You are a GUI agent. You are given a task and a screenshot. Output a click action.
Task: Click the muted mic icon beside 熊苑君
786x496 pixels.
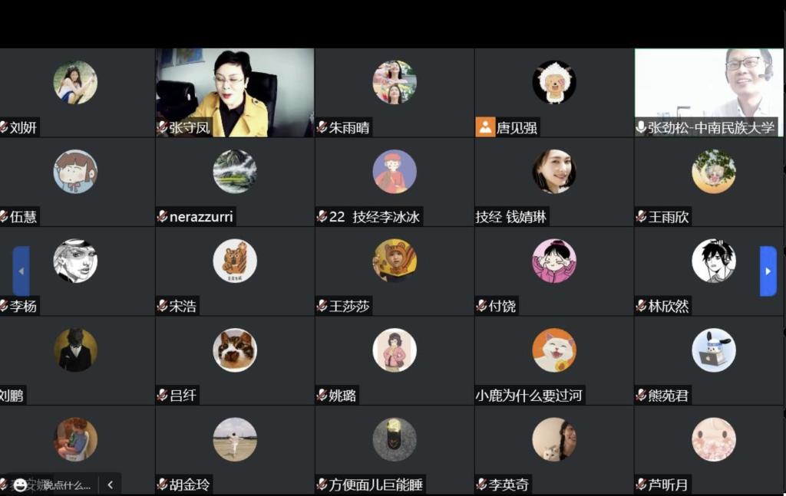click(x=641, y=396)
